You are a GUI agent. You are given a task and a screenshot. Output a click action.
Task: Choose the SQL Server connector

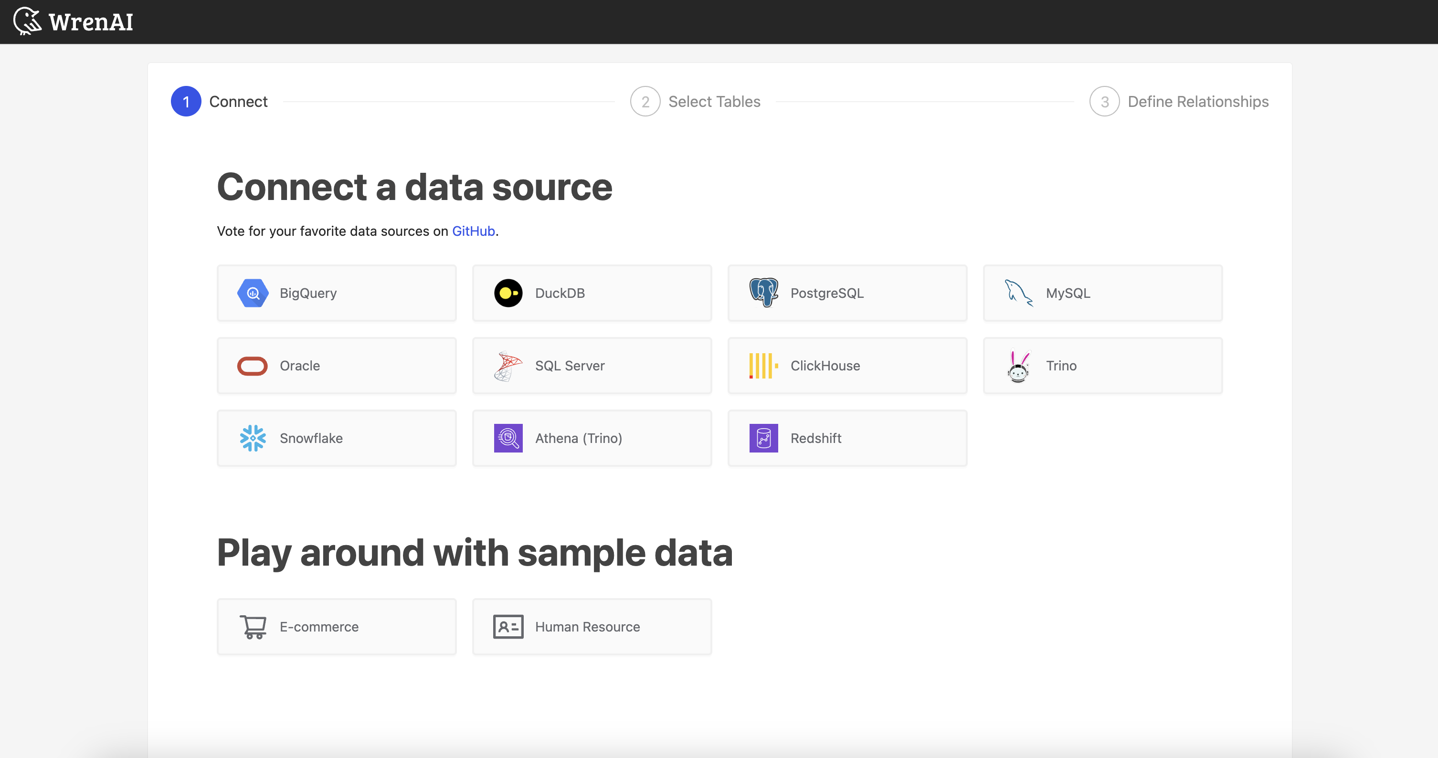(x=592, y=366)
